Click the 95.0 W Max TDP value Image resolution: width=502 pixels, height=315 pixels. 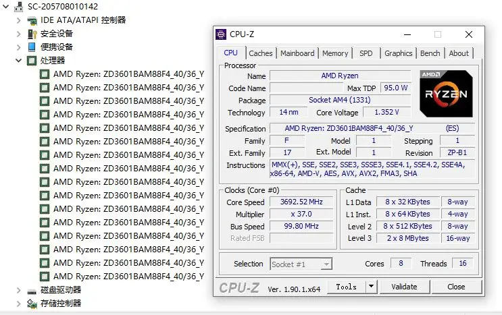[395, 88]
